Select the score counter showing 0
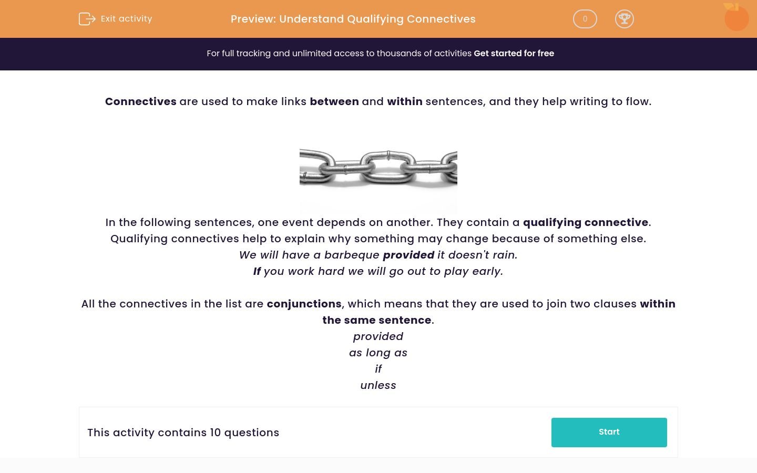Image resolution: width=757 pixels, height=473 pixels. coord(585,19)
